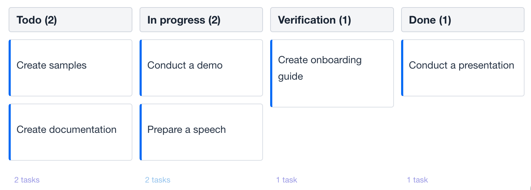The width and height of the screenshot is (531, 190).
Task: Click the blue stripe on Conduct a presentation card
Action: point(402,68)
